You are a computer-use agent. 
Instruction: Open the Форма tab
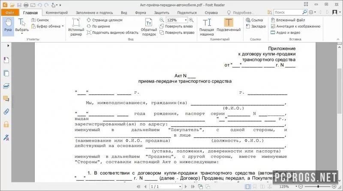coord(141,13)
